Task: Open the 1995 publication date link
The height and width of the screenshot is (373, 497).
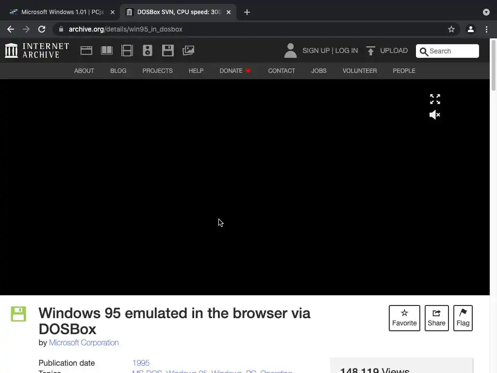Action: tap(141, 363)
